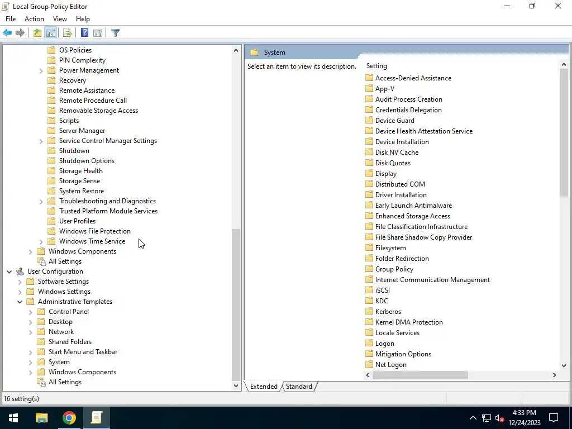Image resolution: width=572 pixels, height=429 pixels.
Task: Open Help via blue question-mark icon
Action: coord(85,33)
